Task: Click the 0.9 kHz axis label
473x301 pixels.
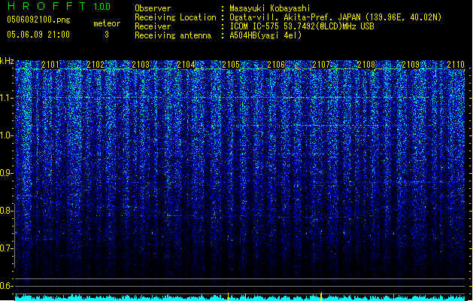Action: click(6, 173)
